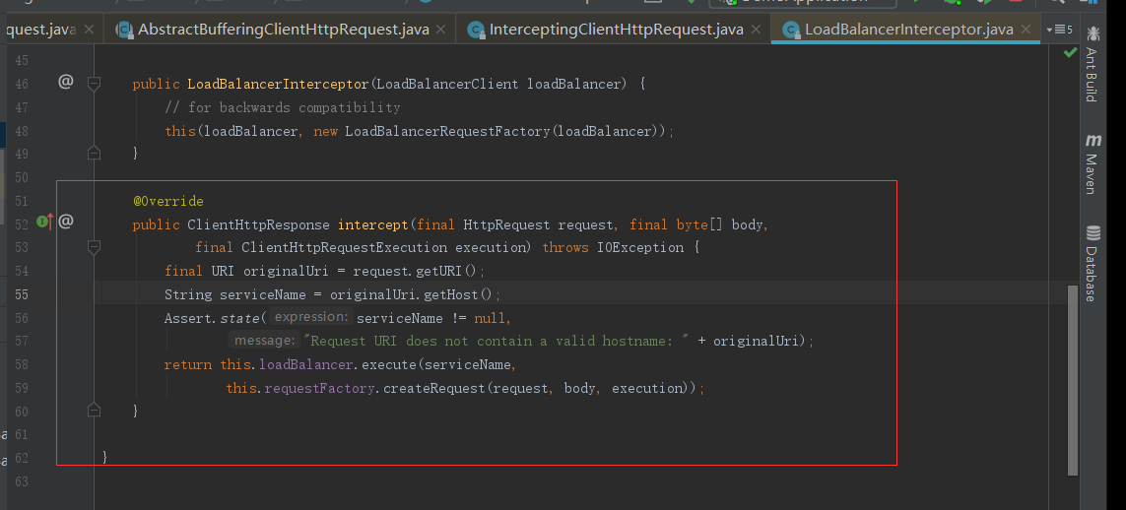Click the getURI() call on line 54
1126x510 pixels.
445,271
